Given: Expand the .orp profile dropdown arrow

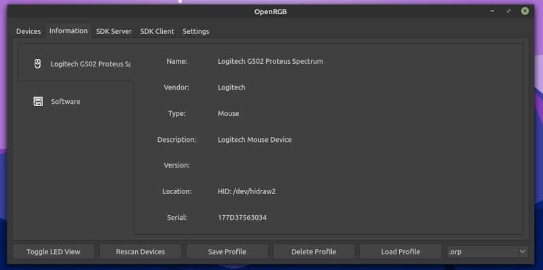Looking at the screenshot, I should [x=523, y=252].
